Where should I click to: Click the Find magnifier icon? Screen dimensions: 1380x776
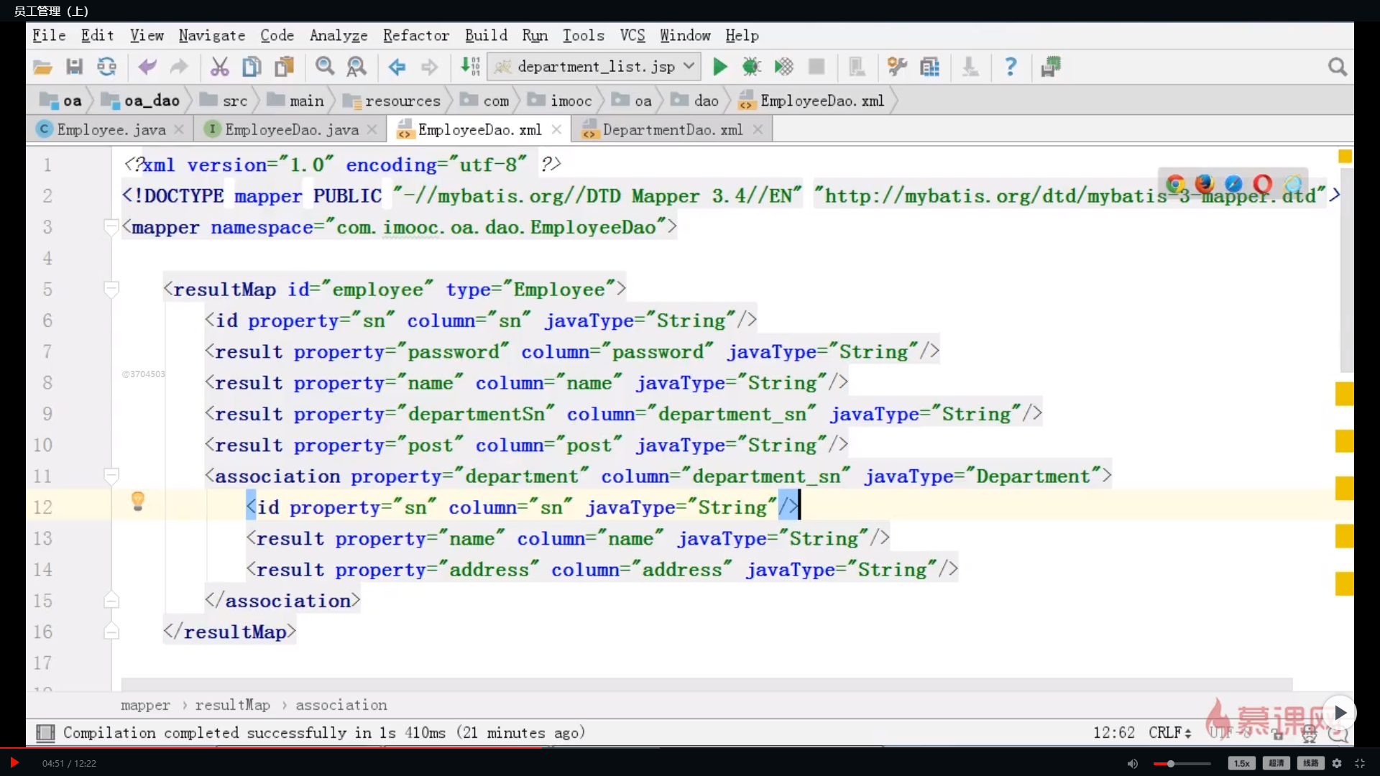pos(325,67)
